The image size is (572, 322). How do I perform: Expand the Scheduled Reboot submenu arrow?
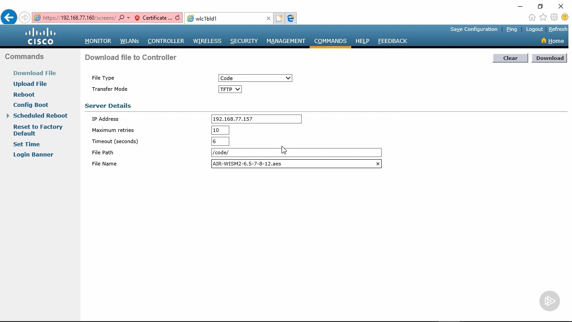point(8,115)
